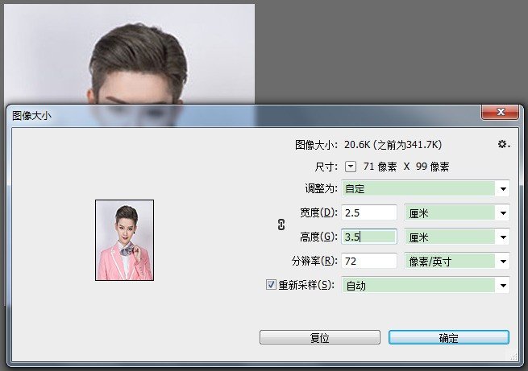The height and width of the screenshot is (371, 528).
Task: Expand the 调整为 preset dropdown
Action: [426, 189]
